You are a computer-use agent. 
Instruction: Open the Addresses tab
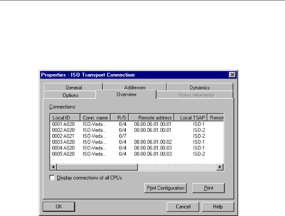point(135,87)
